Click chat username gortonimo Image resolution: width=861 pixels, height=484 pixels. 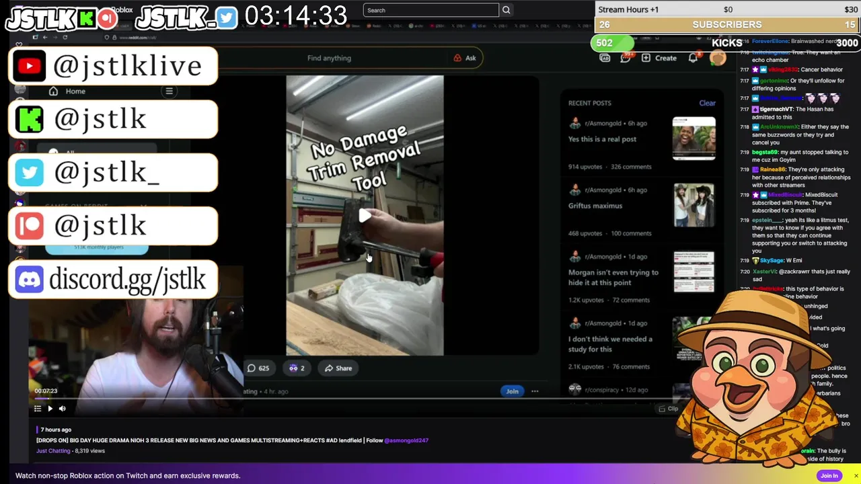tap(774, 81)
